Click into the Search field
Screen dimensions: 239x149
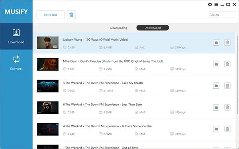(222, 15)
